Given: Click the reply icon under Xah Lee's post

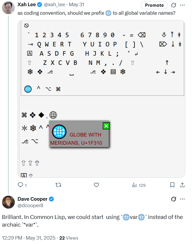Looking at the screenshot, I should pos(21,185).
